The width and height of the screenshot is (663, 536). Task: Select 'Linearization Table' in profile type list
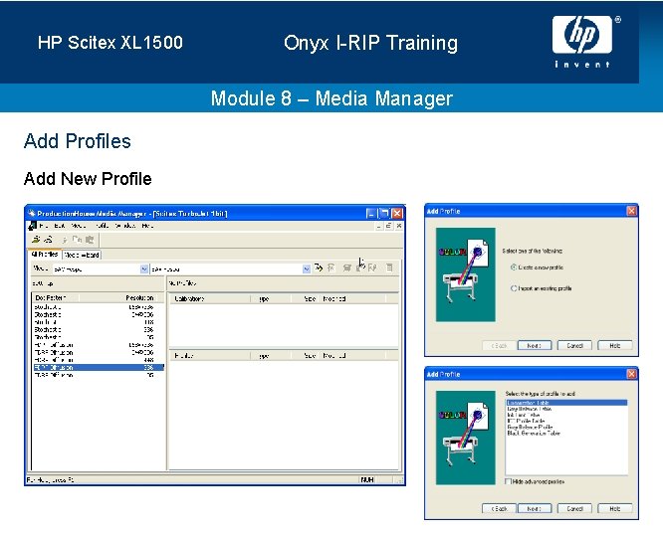click(x=566, y=403)
